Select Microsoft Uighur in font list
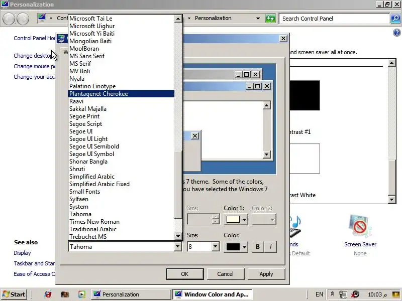Image resolution: width=402 pixels, height=301 pixels. pyautogui.click(x=122, y=26)
